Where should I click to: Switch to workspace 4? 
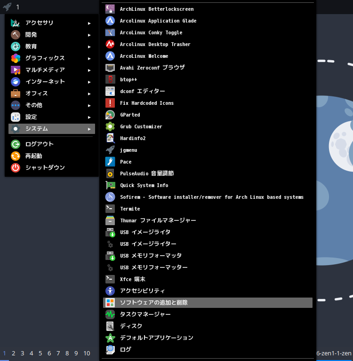tap(32, 353)
